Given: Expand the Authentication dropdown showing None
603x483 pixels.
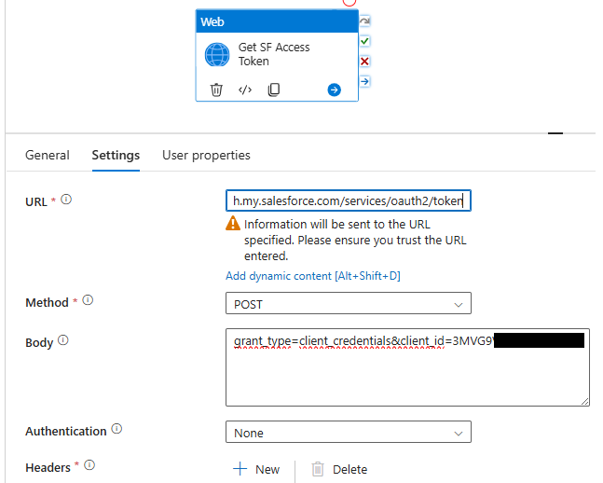Looking at the screenshot, I should 348,433.
